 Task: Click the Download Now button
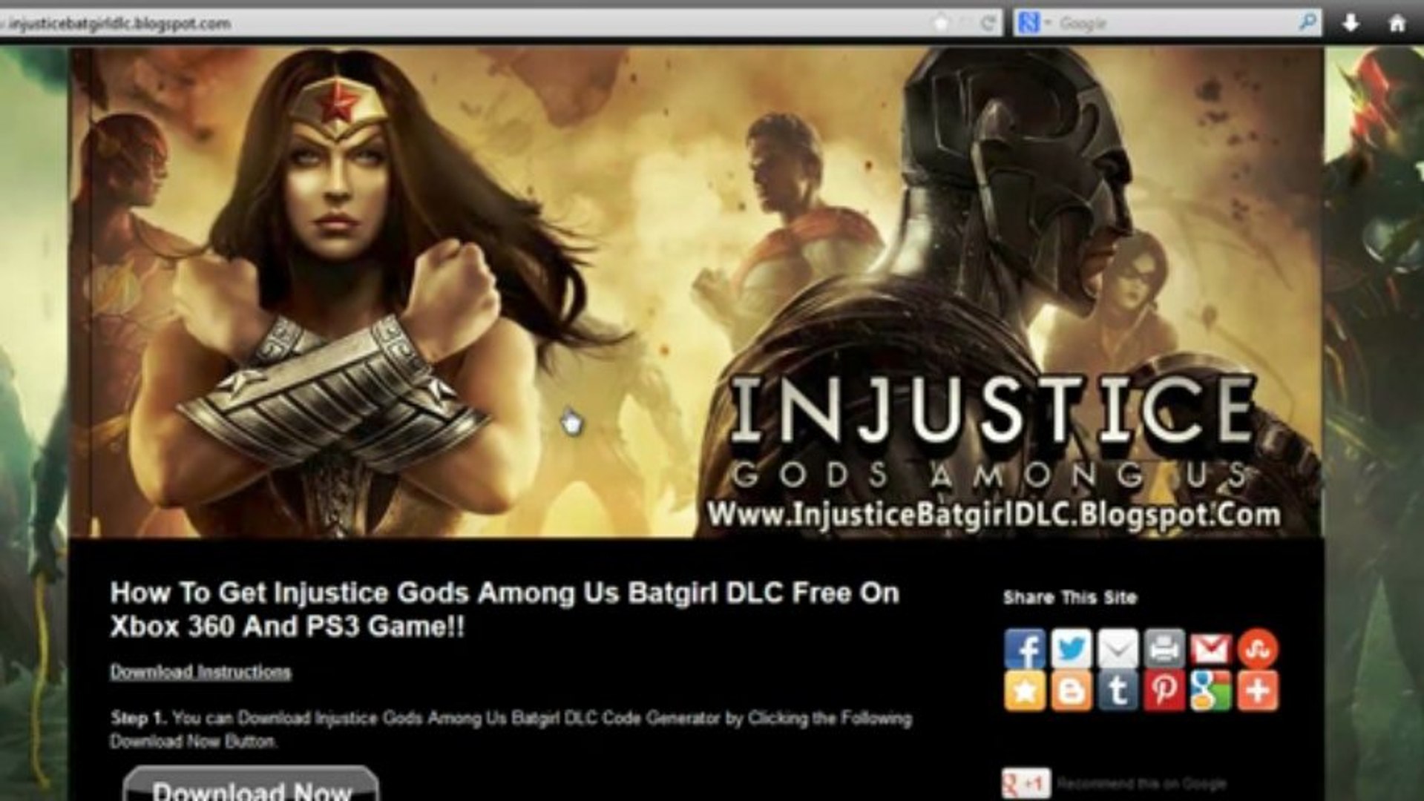pyautogui.click(x=251, y=785)
